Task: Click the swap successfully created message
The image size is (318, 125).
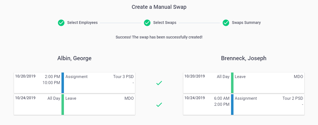Action: (159, 37)
